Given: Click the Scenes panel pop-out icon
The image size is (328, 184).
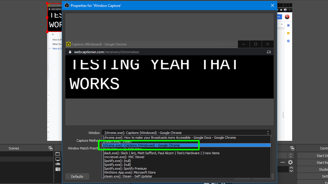Looking at the screenshot, I should [x=50, y=148].
